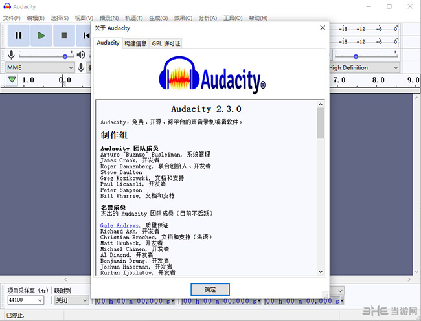Viewport: 421px width, 321px height.
Task: Click the 'Audacity 2.3.0' version heading
Action: (x=206, y=109)
